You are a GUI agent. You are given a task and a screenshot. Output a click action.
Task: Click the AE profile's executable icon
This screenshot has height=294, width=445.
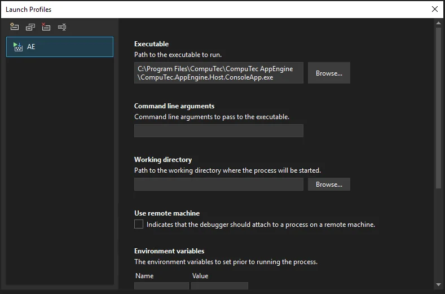pyautogui.click(x=17, y=47)
